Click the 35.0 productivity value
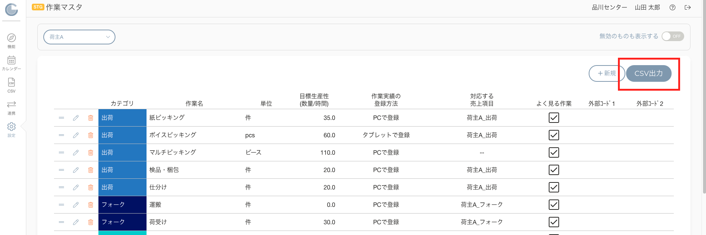 coord(329,118)
